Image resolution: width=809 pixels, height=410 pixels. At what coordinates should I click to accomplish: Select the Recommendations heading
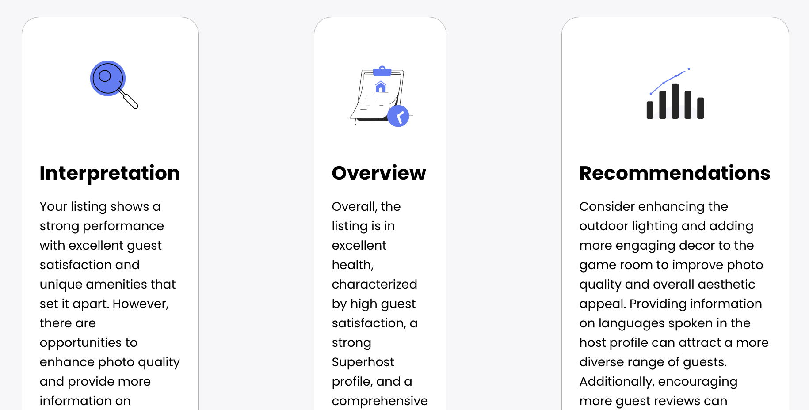pos(675,173)
